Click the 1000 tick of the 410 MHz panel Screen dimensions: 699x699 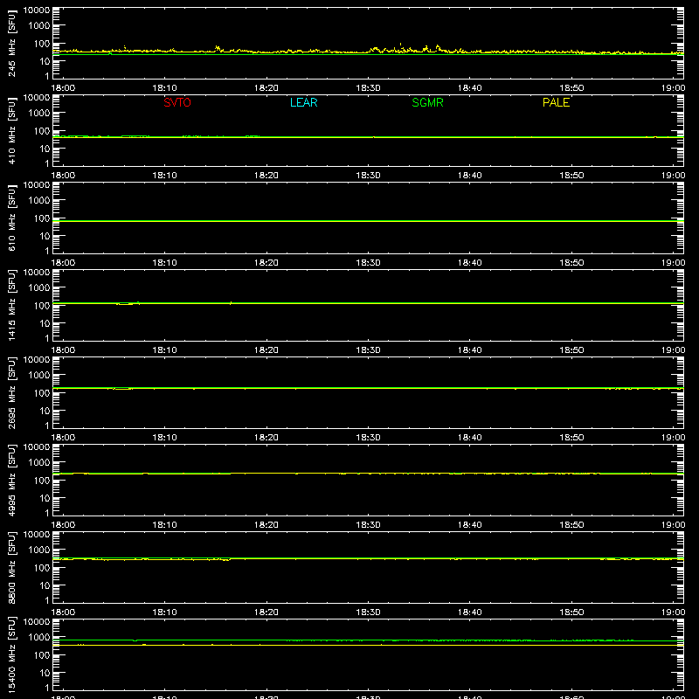coord(39,114)
